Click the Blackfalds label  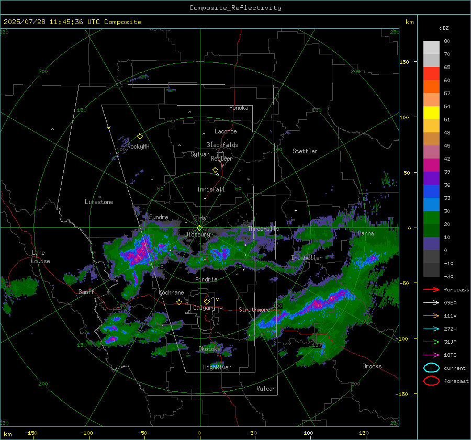222,145
